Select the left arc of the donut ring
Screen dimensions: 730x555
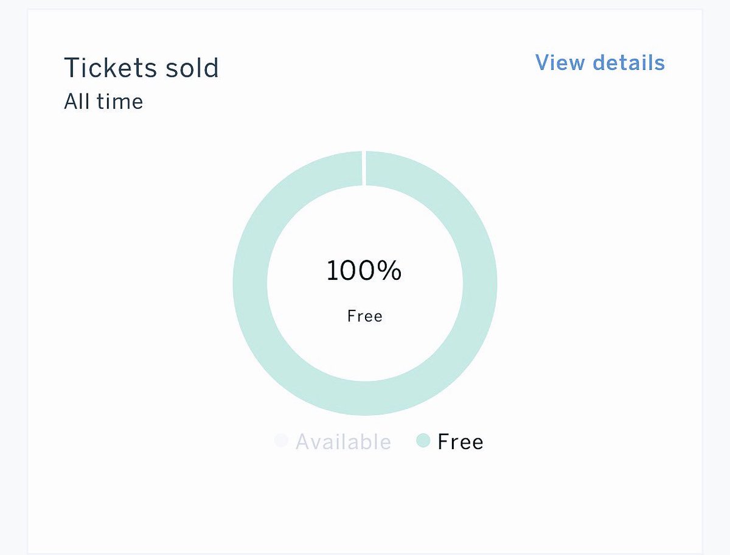249,283
